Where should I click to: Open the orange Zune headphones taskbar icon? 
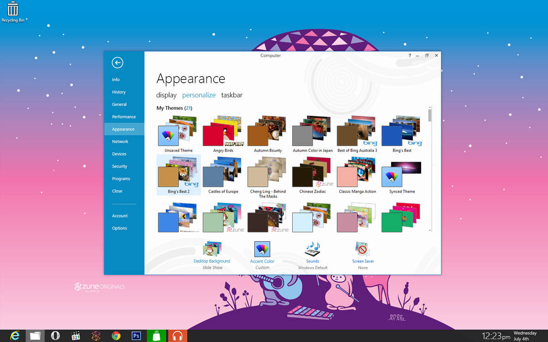tap(177, 335)
